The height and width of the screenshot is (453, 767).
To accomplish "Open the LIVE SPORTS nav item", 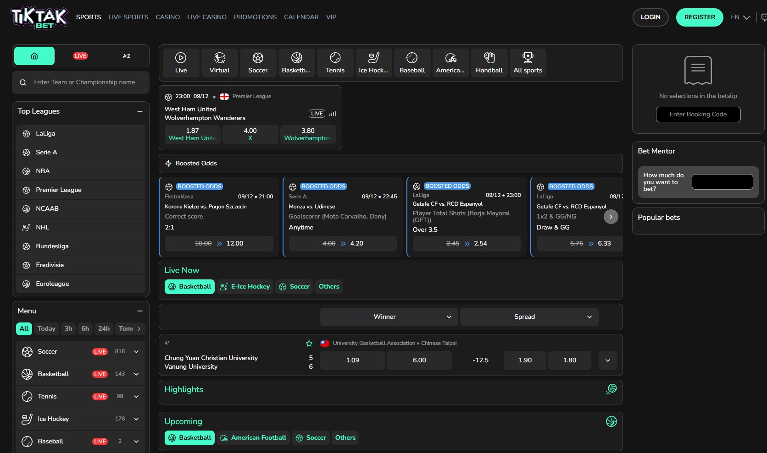I will point(128,17).
